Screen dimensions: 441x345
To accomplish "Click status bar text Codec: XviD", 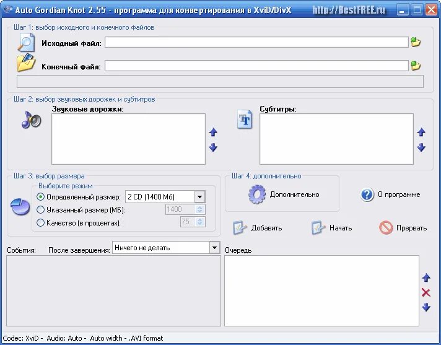I will pos(21,338).
